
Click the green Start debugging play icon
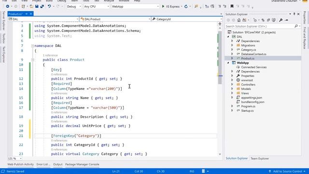(x=163, y=6)
